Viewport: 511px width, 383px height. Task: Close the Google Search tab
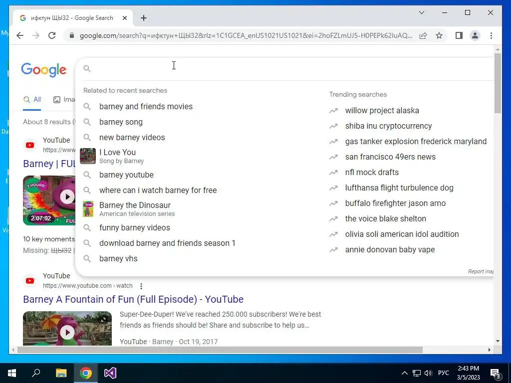[x=124, y=18]
